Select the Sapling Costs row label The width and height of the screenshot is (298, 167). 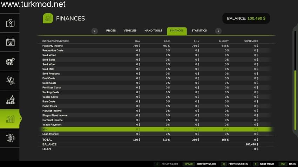pyautogui.click(x=51, y=92)
